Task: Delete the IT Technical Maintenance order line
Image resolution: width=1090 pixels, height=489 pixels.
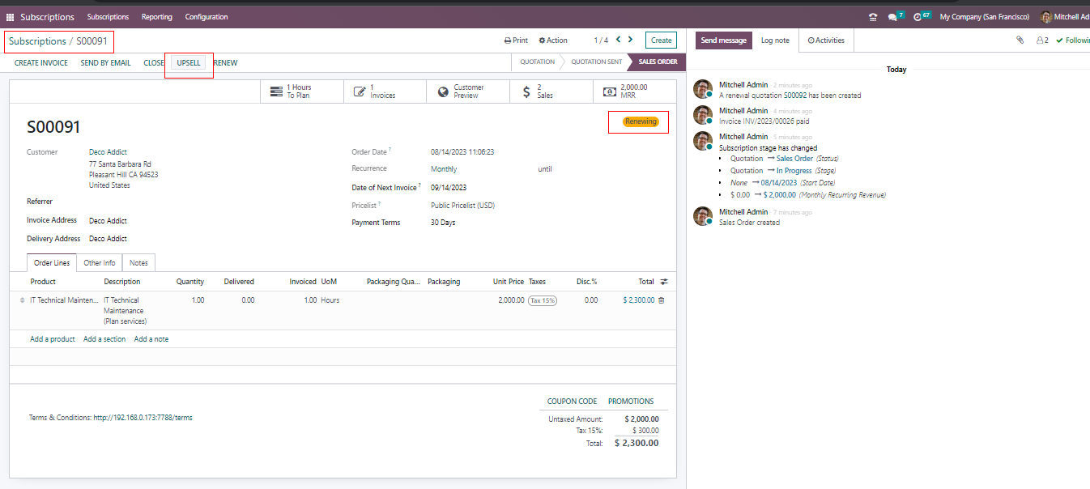Action: (x=661, y=300)
